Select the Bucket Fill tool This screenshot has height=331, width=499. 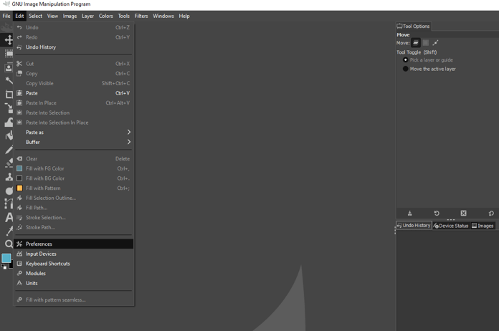click(9, 136)
